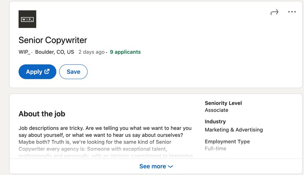Click the Marketing & Advertising industry value
This screenshot has width=304, height=175.
(234, 130)
